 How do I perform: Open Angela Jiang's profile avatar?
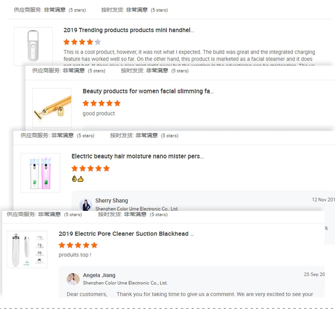coord(73,279)
